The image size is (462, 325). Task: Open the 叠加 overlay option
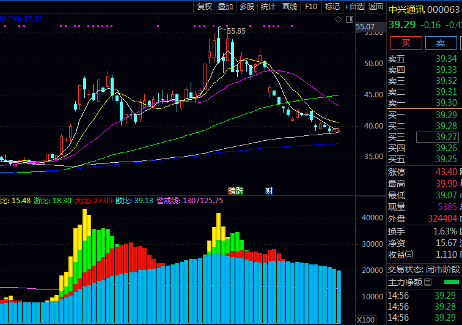pos(226,7)
